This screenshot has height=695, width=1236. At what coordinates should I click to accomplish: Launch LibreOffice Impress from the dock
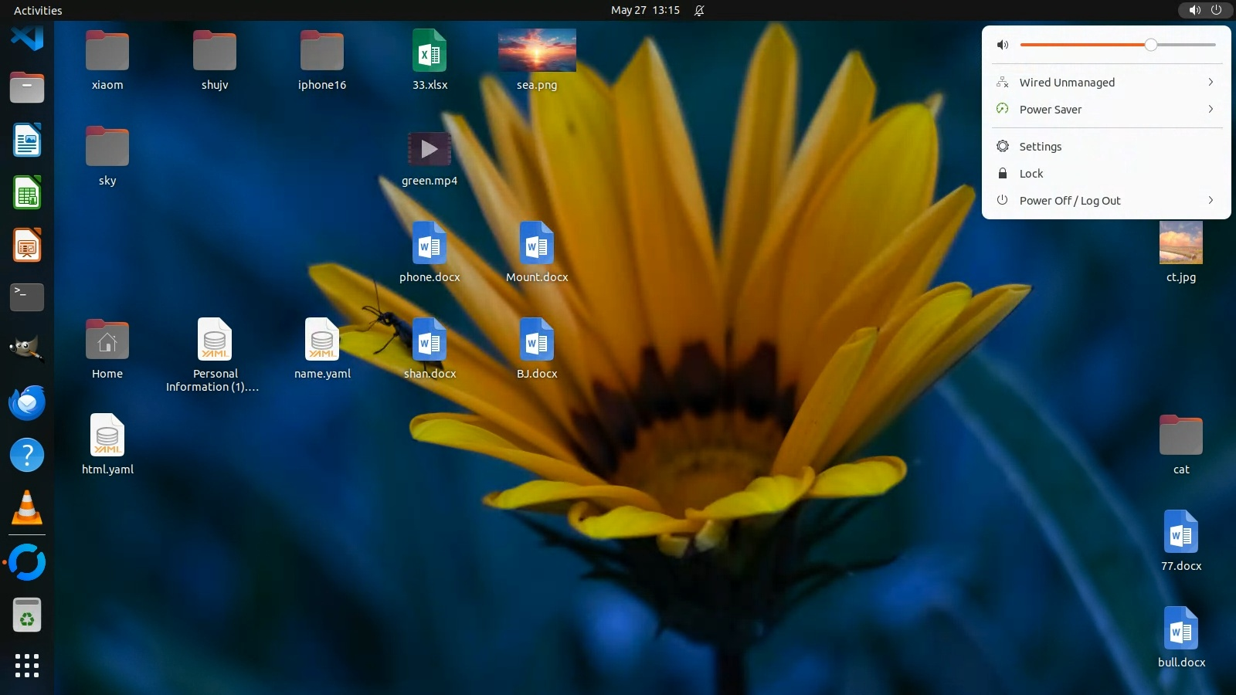pos(27,246)
